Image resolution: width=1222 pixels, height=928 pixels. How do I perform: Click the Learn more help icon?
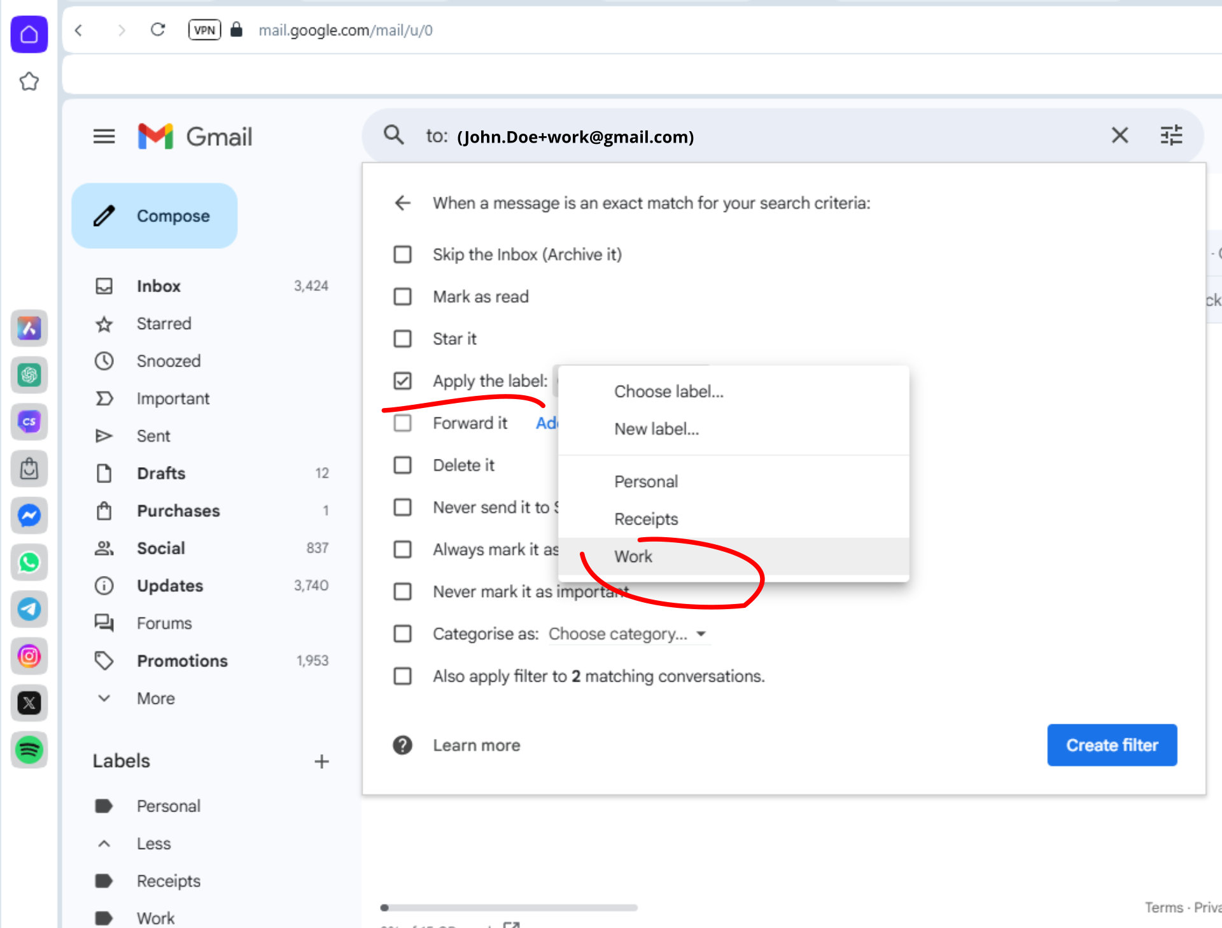pos(402,745)
